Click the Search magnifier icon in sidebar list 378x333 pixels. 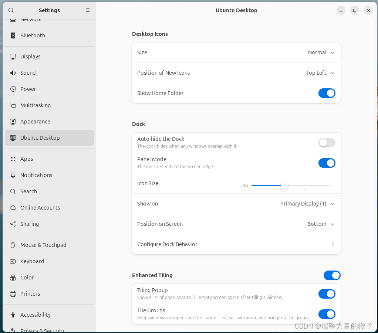(13, 191)
